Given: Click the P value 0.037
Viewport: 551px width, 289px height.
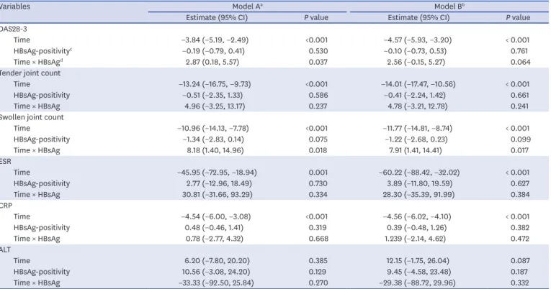Looking at the screenshot, I should pyautogui.click(x=318, y=62).
